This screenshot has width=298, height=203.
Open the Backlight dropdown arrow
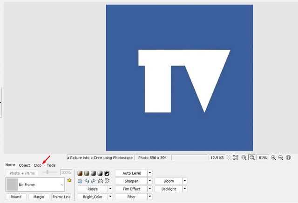point(185,189)
